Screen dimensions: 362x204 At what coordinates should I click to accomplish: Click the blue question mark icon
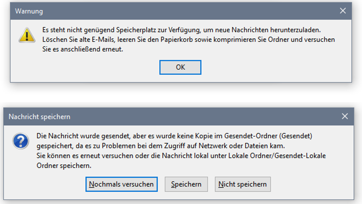pos(20,141)
